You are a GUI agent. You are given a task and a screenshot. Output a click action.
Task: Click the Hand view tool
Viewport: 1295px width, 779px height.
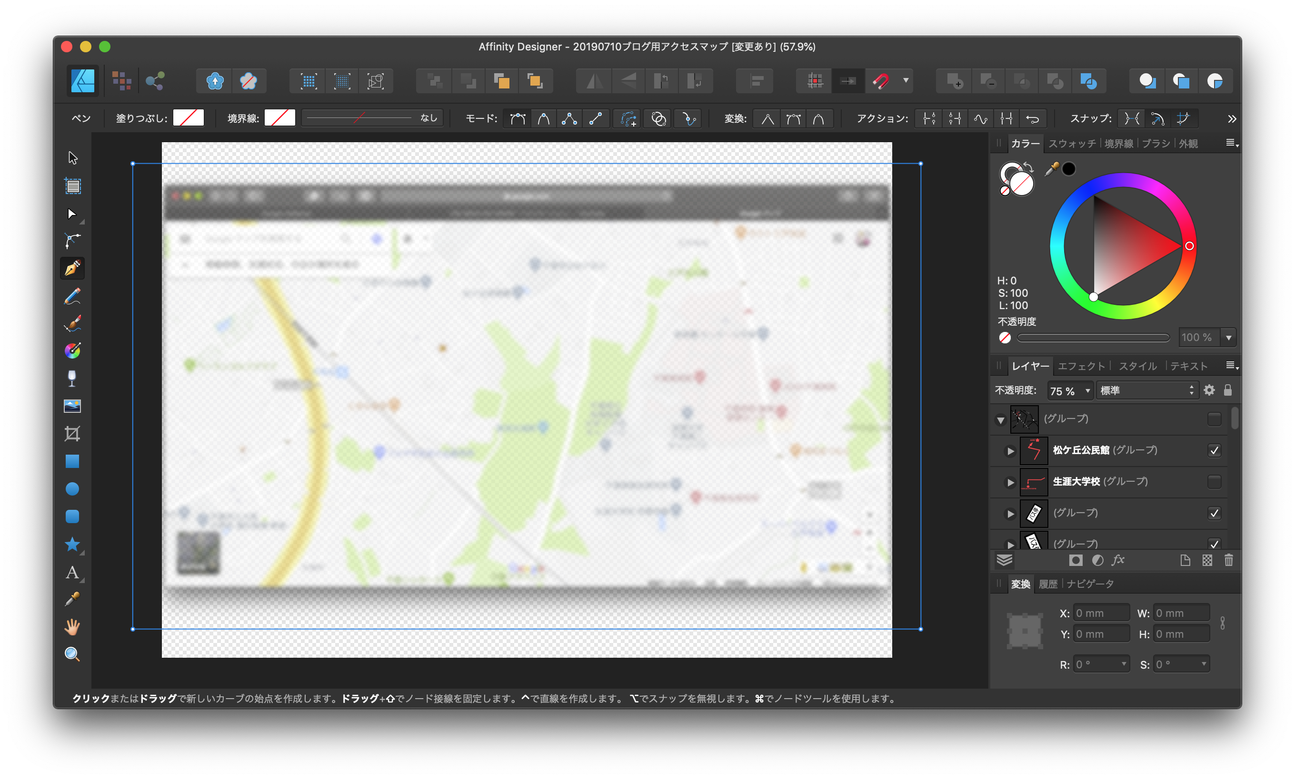72,626
